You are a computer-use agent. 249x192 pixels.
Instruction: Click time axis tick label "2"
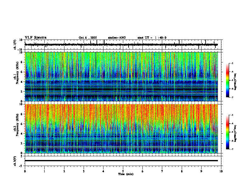click(x=64, y=171)
